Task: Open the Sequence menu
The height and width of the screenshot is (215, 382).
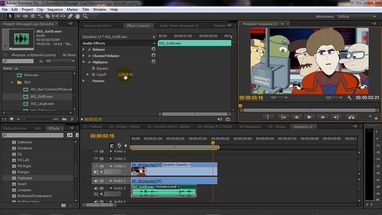Action: tap(55, 10)
